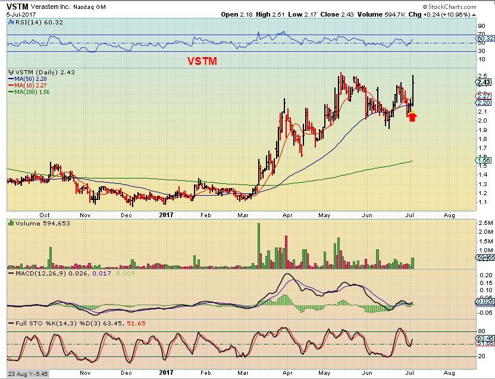This screenshot has height=379, width=495.
Task: Click the 1.56 price tag on right axis
Action: tap(483, 161)
